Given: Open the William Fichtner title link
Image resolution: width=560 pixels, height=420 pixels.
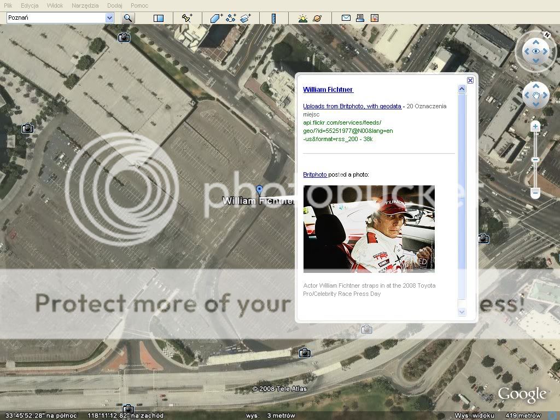Looking at the screenshot, I should click(x=328, y=90).
